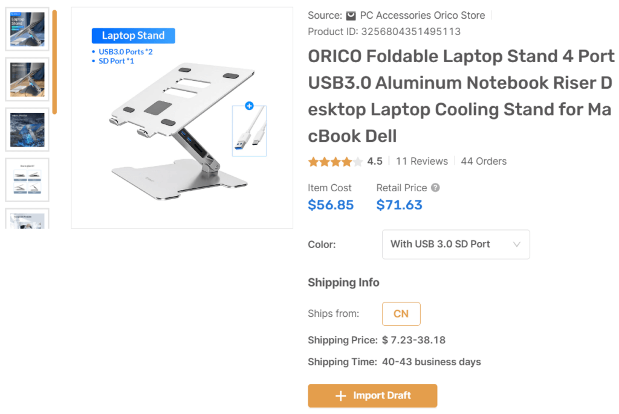The image size is (619, 414).
Task: Click the plus icon in Import Draft
Action: 341,396
